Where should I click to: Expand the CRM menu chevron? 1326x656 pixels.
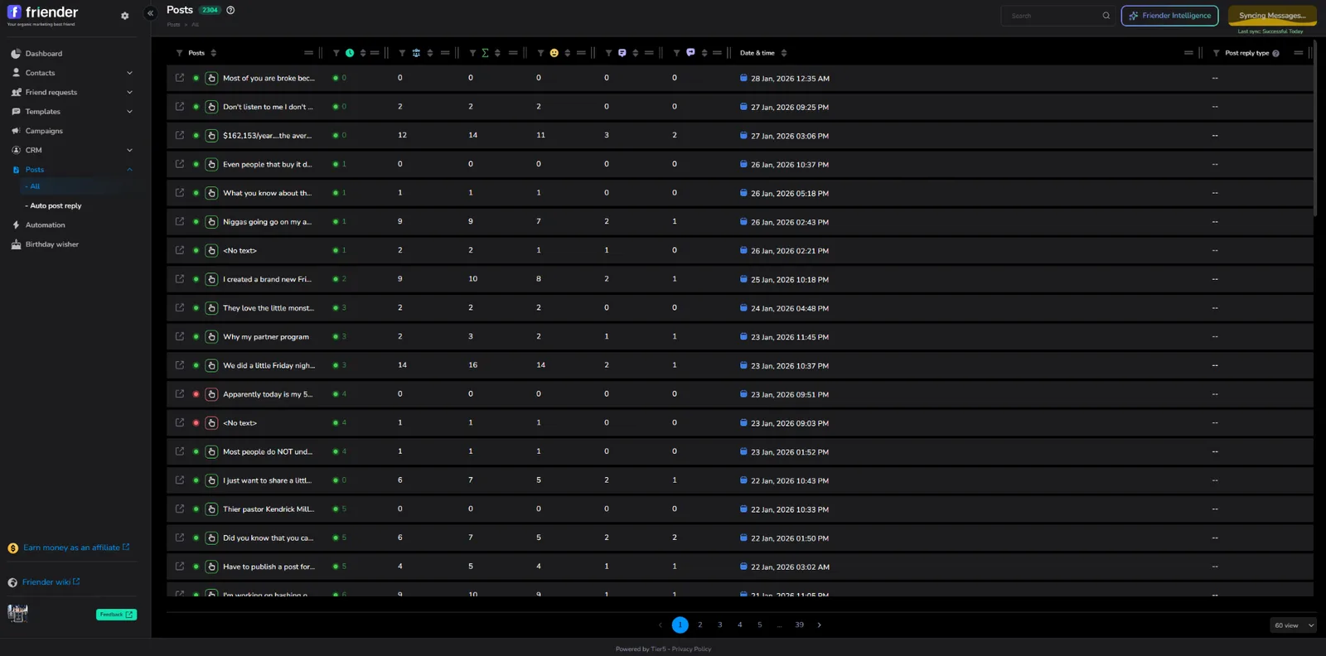point(129,150)
